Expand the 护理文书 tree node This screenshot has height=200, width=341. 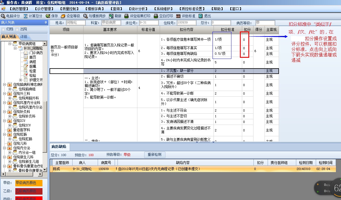(20, 80)
